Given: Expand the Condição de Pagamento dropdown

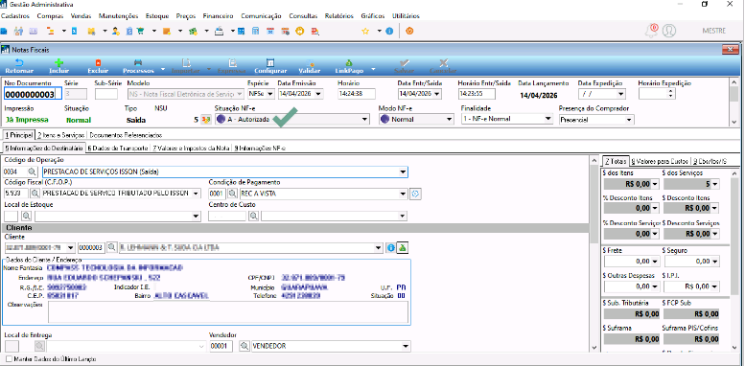Looking at the screenshot, I should pos(403,194).
